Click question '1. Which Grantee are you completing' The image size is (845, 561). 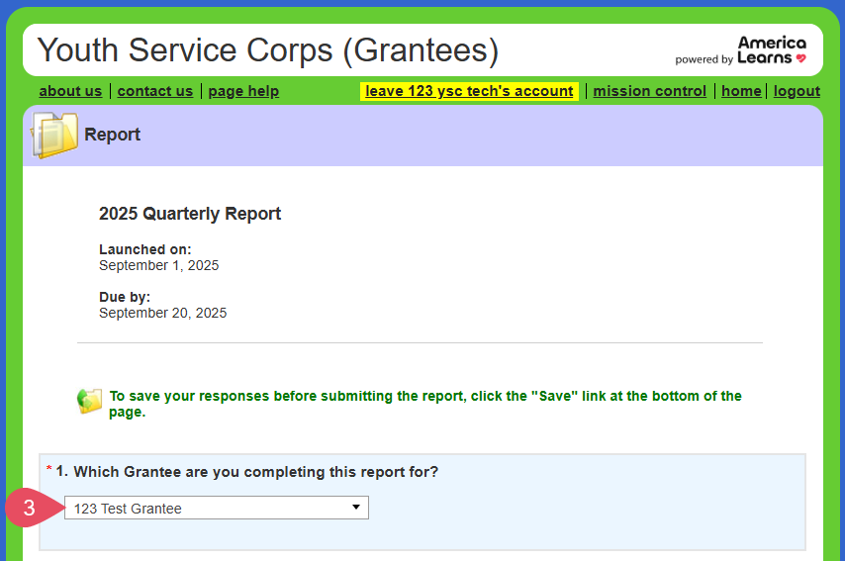point(247,472)
